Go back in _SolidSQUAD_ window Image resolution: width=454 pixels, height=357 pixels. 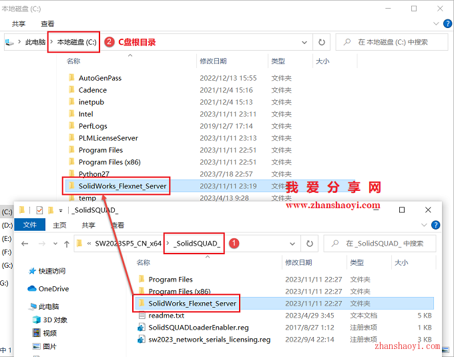click(25, 244)
